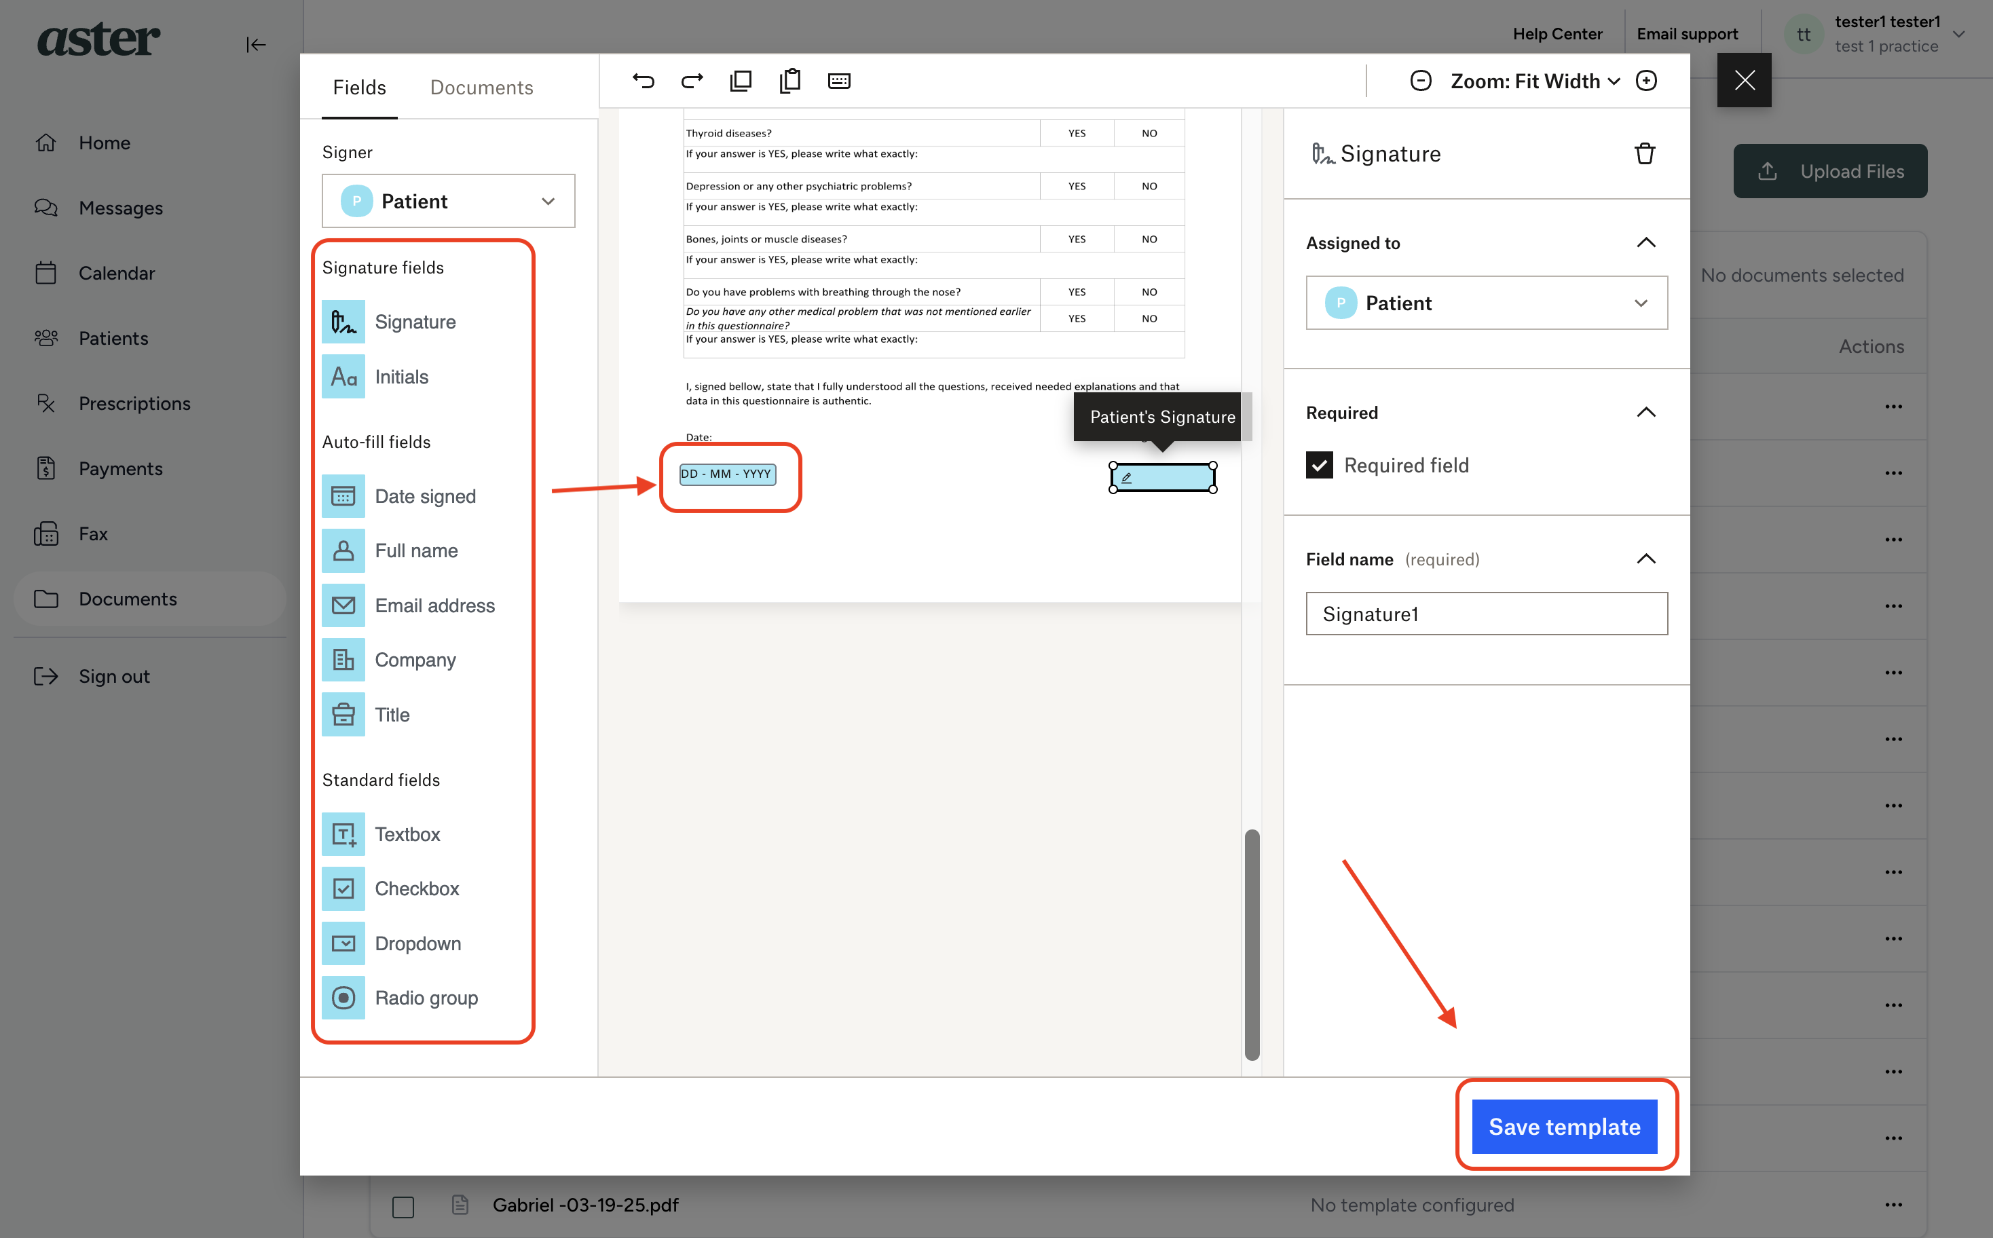This screenshot has width=1993, height=1238.
Task: Add an Initials field
Action: point(376,377)
